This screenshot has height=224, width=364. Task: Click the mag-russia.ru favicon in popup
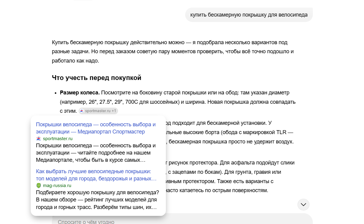(39, 186)
